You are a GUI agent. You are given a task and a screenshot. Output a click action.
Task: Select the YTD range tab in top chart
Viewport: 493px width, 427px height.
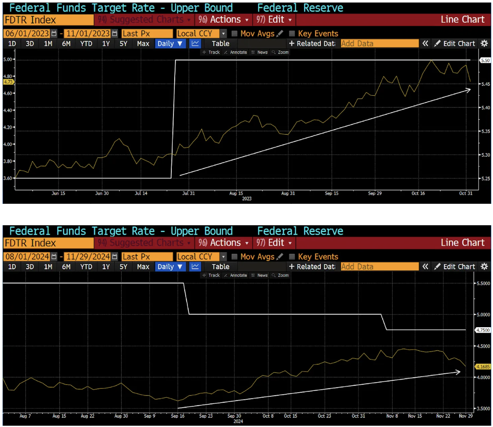(x=86, y=44)
